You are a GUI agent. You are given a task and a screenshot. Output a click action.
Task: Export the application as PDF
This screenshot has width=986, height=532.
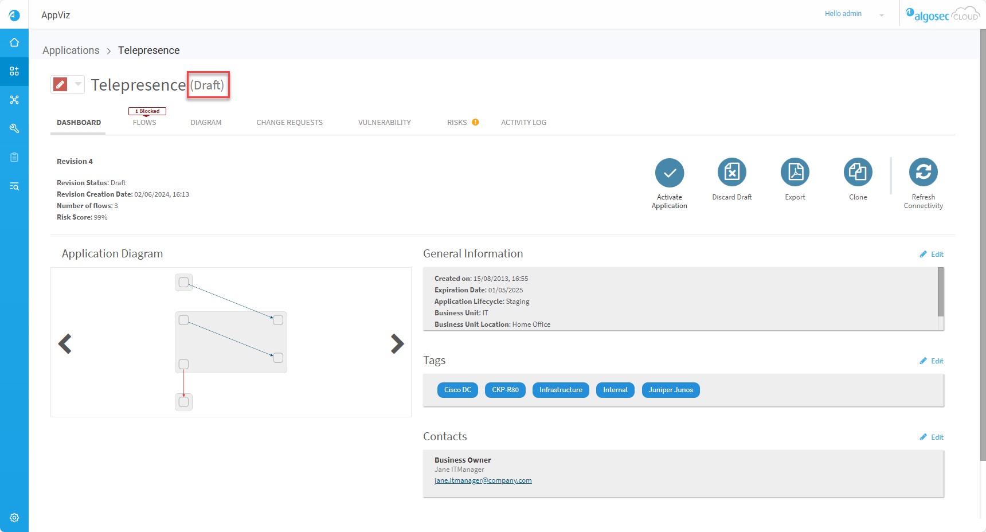795,172
